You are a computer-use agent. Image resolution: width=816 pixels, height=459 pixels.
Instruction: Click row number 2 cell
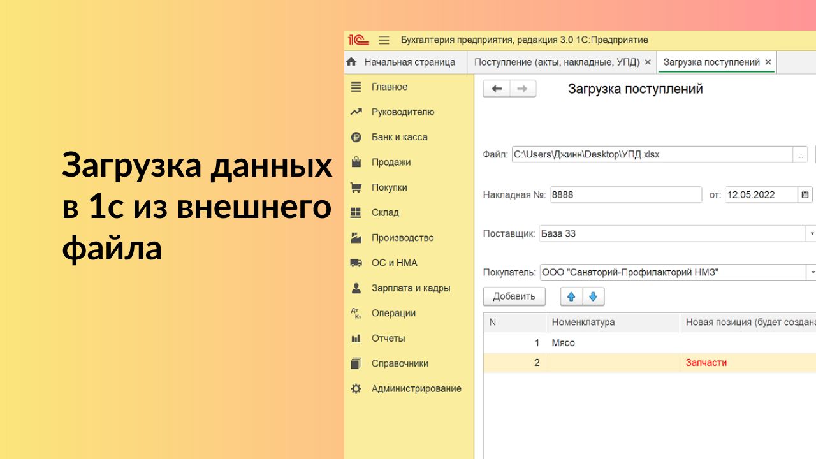pyautogui.click(x=514, y=363)
